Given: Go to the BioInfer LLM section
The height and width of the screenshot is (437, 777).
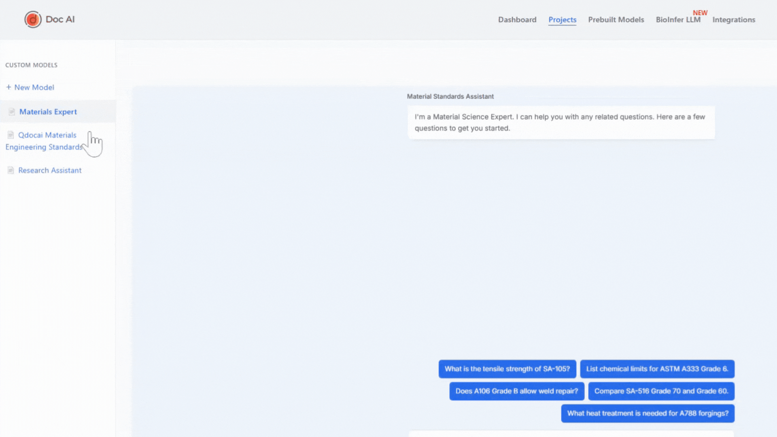Looking at the screenshot, I should coord(678,20).
